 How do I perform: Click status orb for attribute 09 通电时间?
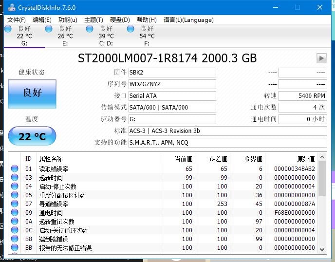tap(15, 212)
